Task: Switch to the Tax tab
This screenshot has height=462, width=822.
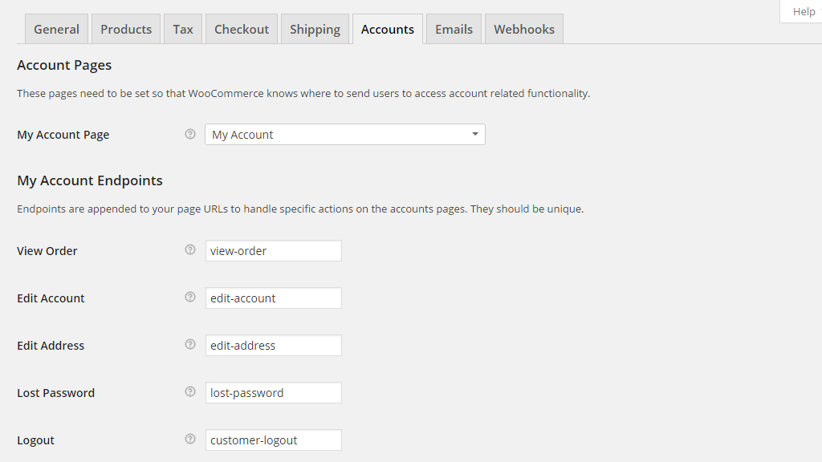Action: [182, 28]
